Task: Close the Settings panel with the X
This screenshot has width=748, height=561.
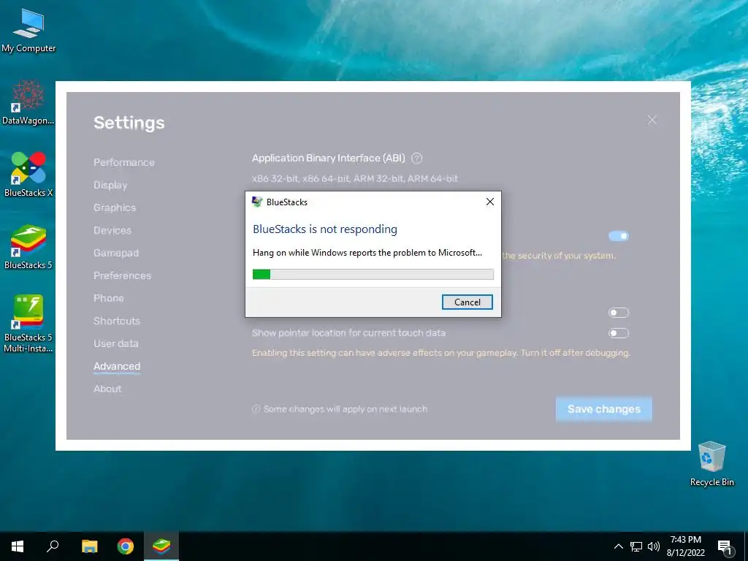Action: click(652, 121)
